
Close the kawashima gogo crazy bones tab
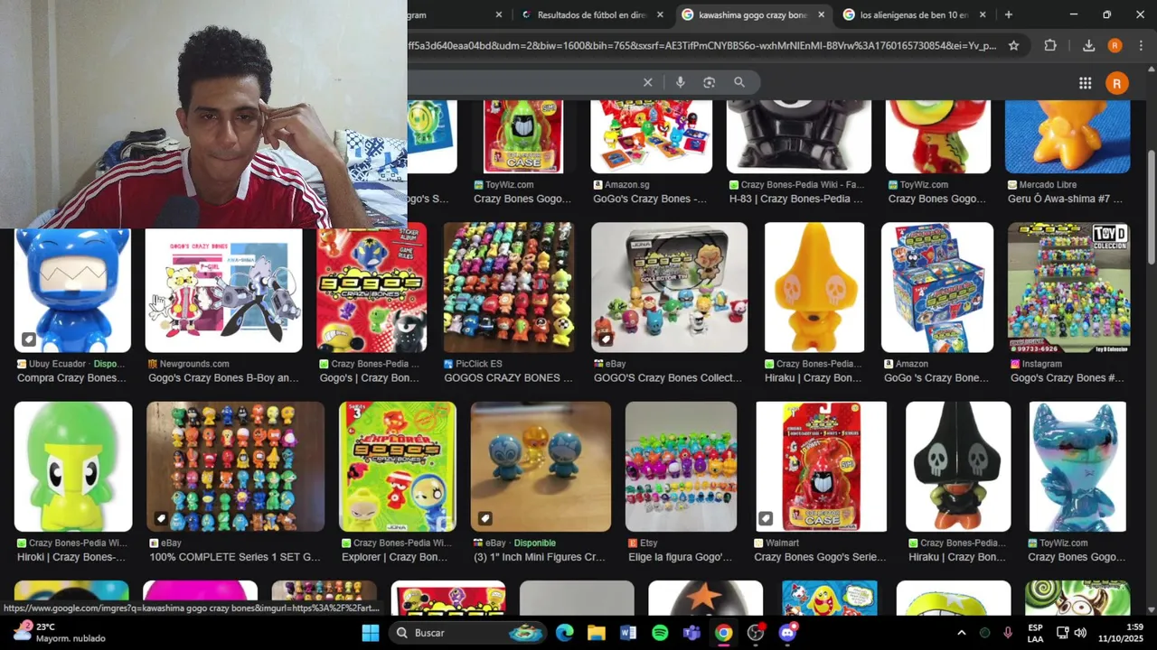[x=821, y=14]
